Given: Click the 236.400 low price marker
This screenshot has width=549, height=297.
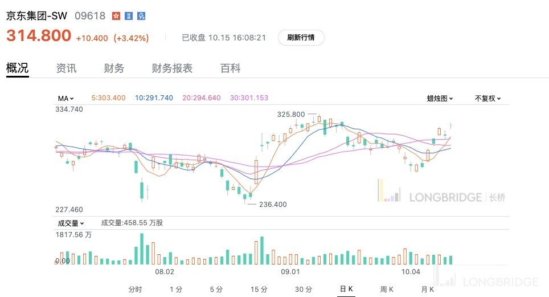Looking at the screenshot, I should pos(273,204).
